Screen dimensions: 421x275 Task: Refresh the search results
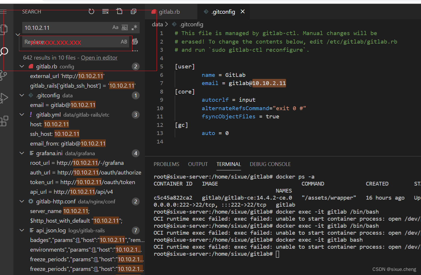(x=91, y=11)
